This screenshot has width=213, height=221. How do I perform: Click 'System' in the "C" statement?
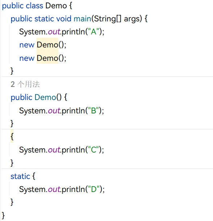pyautogui.click(x=32, y=150)
